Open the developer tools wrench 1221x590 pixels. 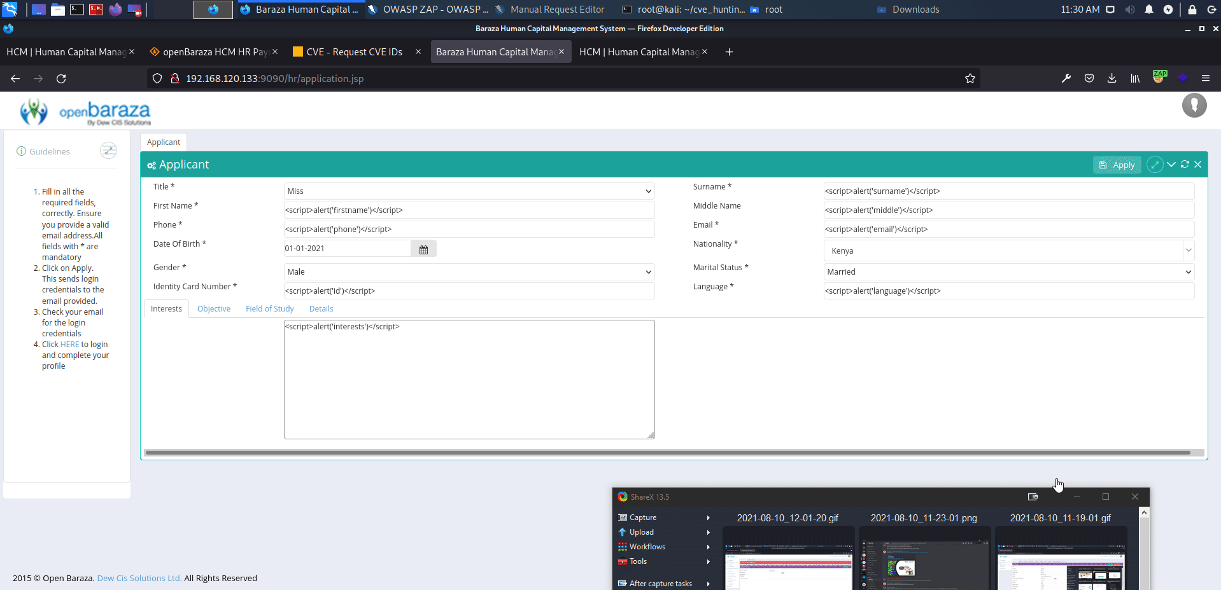coord(1066,79)
